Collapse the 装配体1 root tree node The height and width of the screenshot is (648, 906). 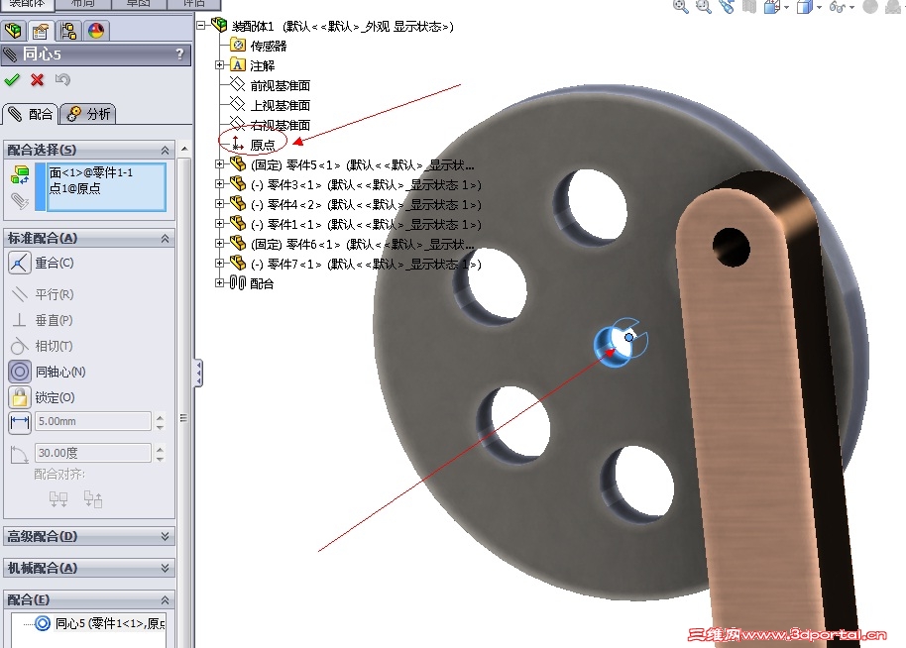201,26
